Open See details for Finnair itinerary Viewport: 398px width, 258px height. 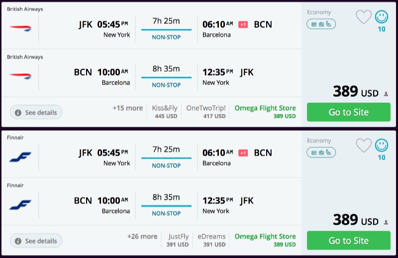36,241
